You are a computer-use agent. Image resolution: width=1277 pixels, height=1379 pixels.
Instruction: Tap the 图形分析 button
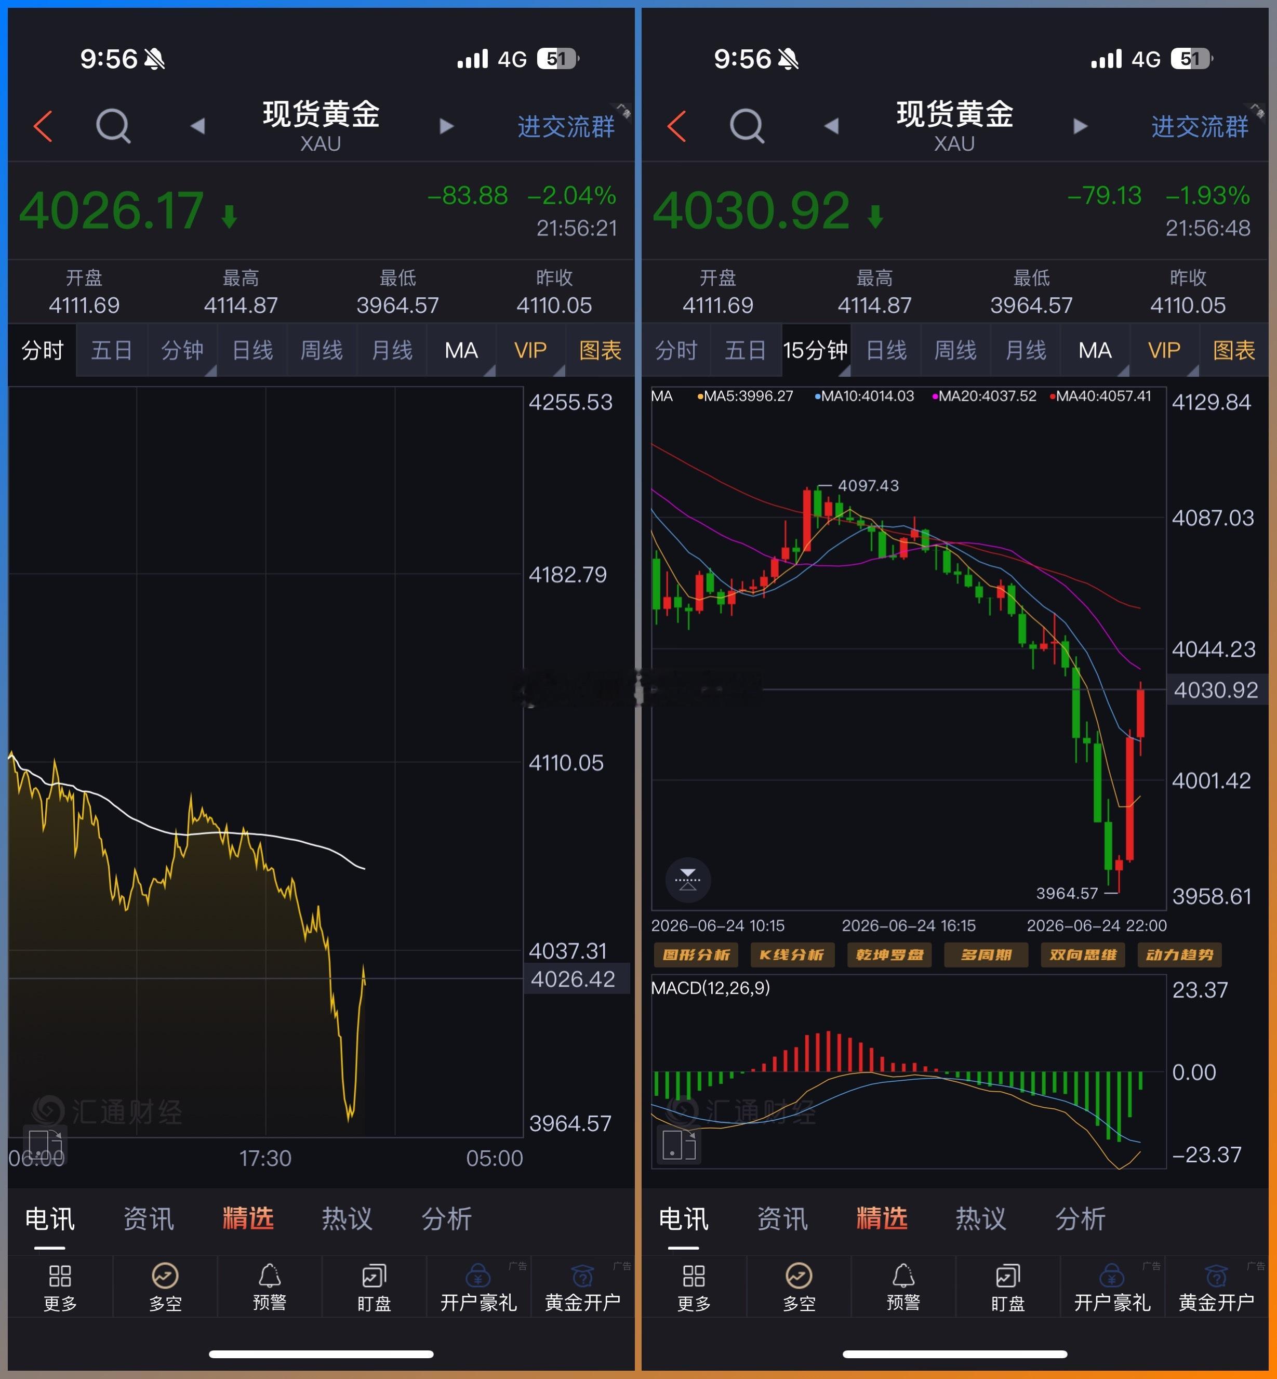(696, 956)
